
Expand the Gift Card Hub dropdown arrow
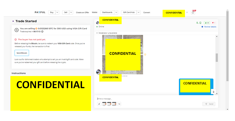tap(138, 12)
